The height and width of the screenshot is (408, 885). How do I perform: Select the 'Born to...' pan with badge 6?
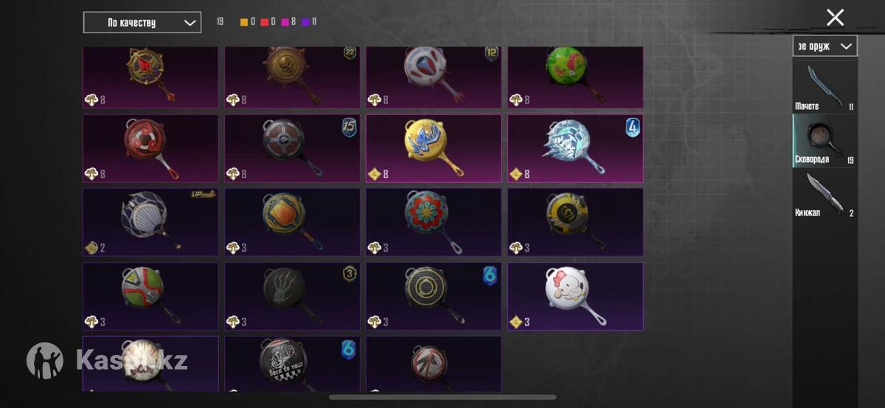292,364
